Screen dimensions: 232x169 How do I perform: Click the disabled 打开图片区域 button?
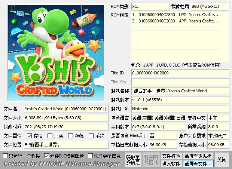[151, 160]
